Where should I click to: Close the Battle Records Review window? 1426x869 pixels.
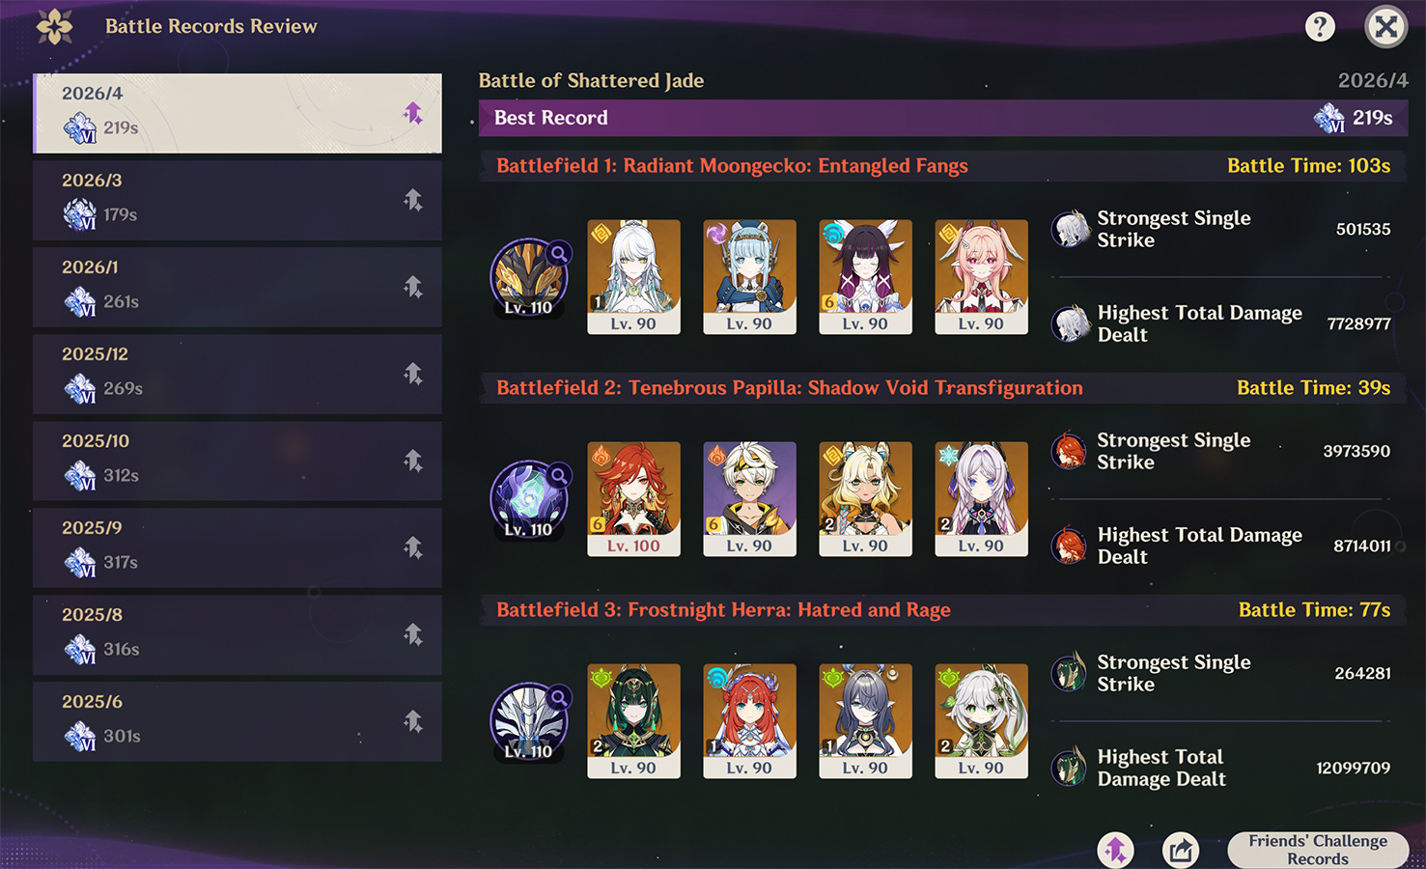tap(1386, 26)
